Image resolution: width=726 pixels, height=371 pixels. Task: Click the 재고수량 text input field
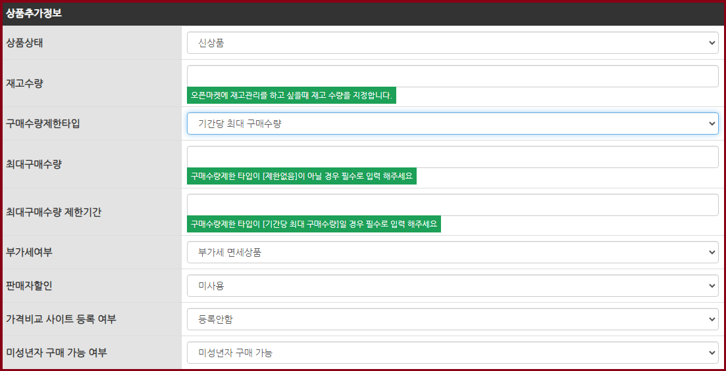point(452,76)
